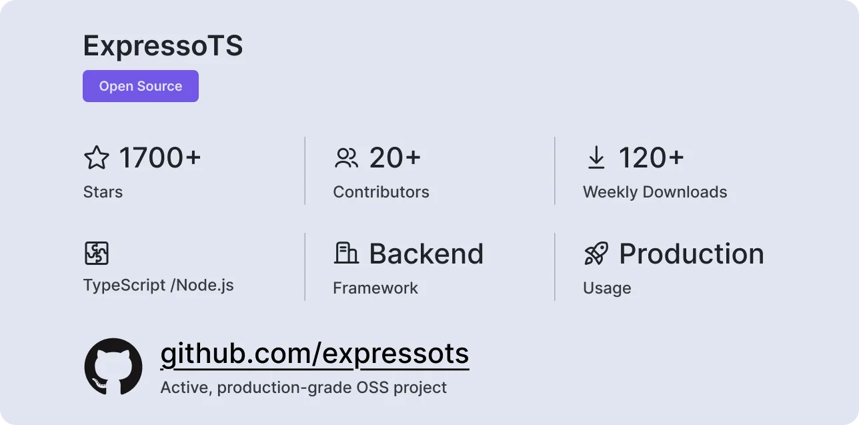Click the Weekly Downloads label

pos(655,192)
